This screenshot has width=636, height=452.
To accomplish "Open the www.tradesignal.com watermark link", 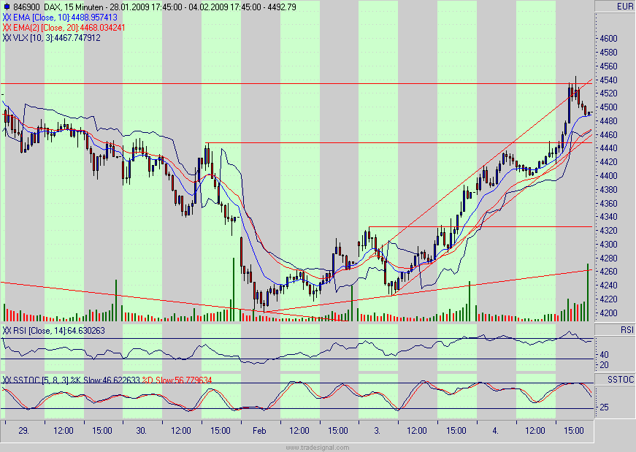I will (x=318, y=447).
